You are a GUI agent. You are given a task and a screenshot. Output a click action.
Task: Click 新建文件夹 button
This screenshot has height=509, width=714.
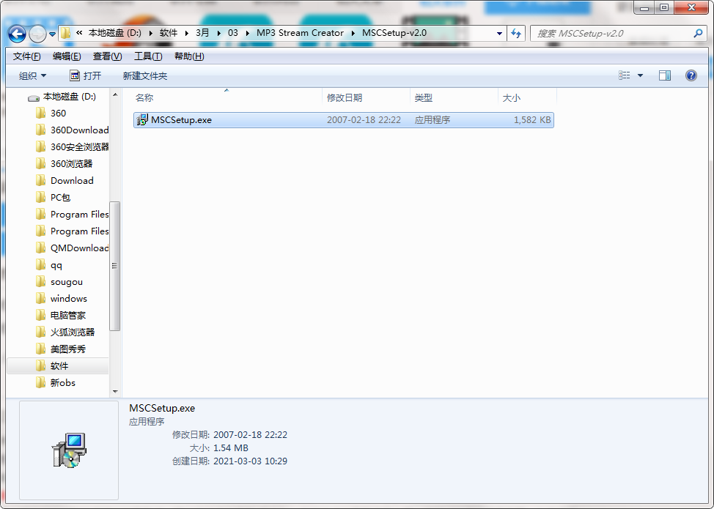point(145,75)
